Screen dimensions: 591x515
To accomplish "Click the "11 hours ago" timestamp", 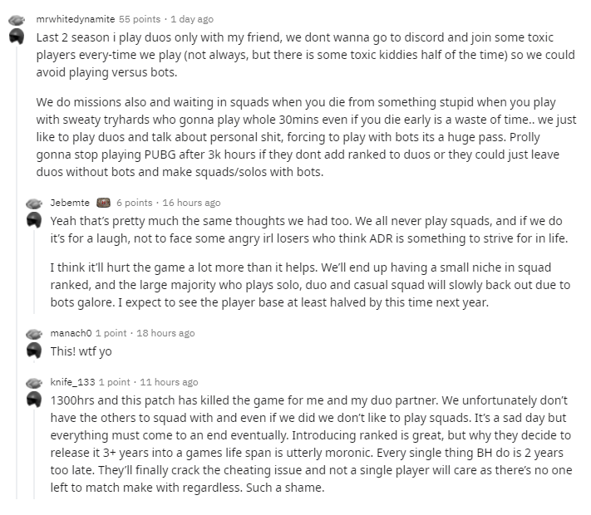I will (170, 382).
